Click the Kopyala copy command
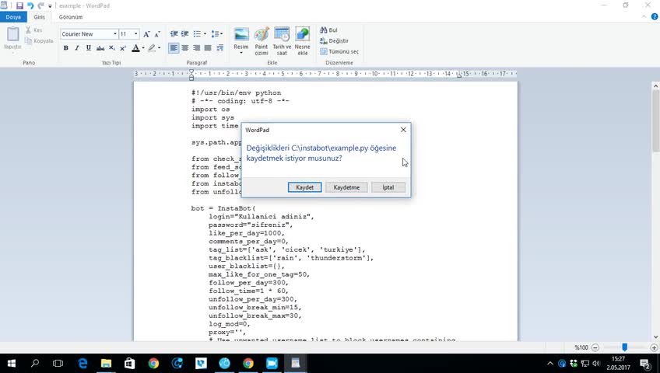Viewport: 660px width, 373px height. pyautogui.click(x=39, y=40)
